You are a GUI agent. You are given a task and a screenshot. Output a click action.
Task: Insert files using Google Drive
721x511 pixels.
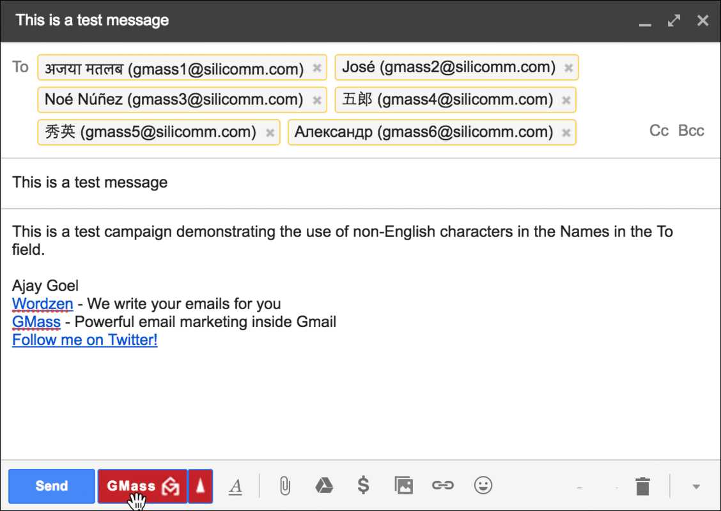324,485
